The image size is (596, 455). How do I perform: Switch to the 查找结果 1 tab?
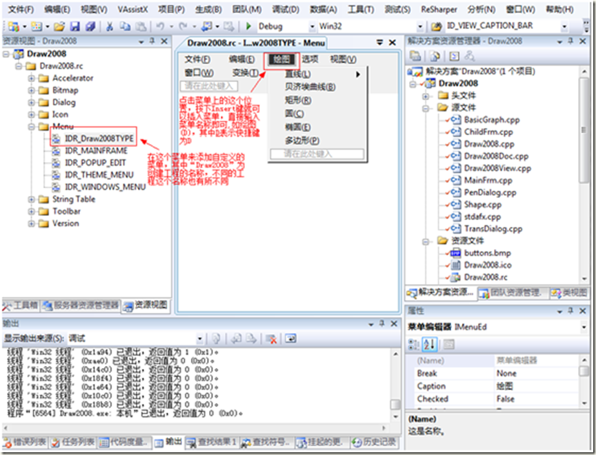click(211, 442)
